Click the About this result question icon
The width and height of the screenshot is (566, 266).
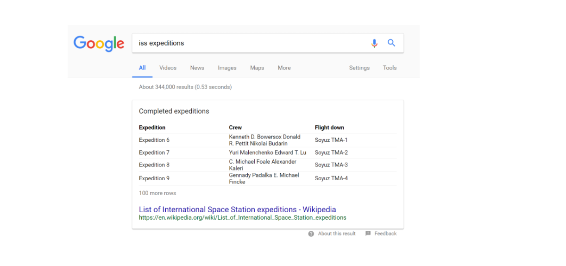tap(311, 234)
